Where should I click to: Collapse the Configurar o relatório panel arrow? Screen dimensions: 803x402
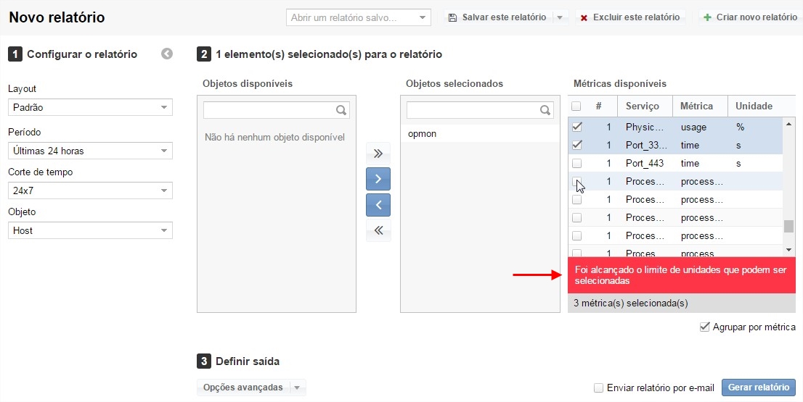(x=167, y=54)
